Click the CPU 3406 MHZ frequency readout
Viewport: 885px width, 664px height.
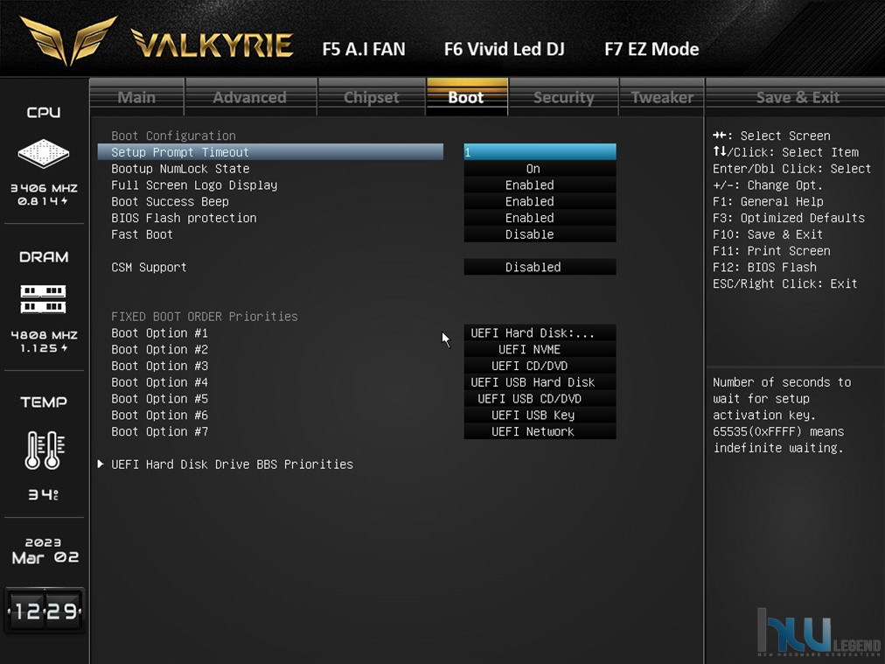point(44,188)
